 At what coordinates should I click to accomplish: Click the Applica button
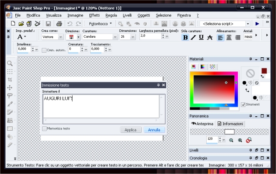point(131,130)
